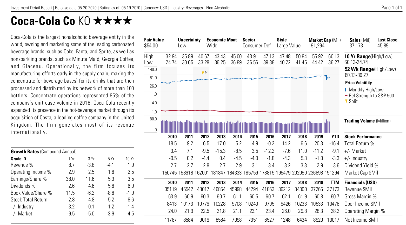Select the 2019 Market Cap value "236898"
This screenshot has height=225, width=406.
tap(316, 173)
